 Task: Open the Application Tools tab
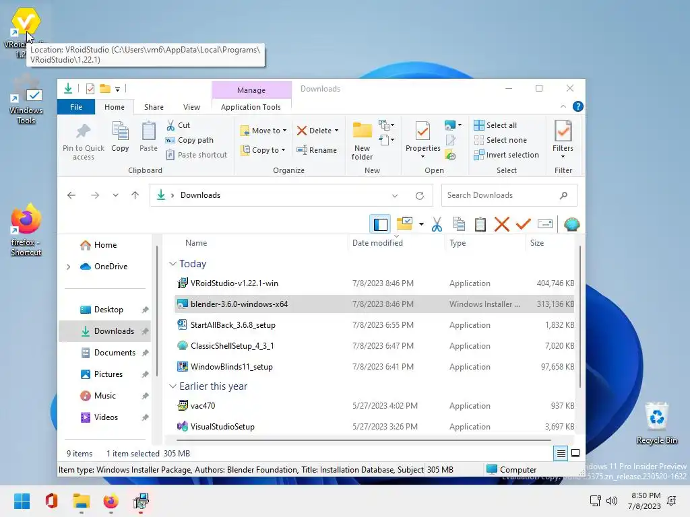(251, 107)
